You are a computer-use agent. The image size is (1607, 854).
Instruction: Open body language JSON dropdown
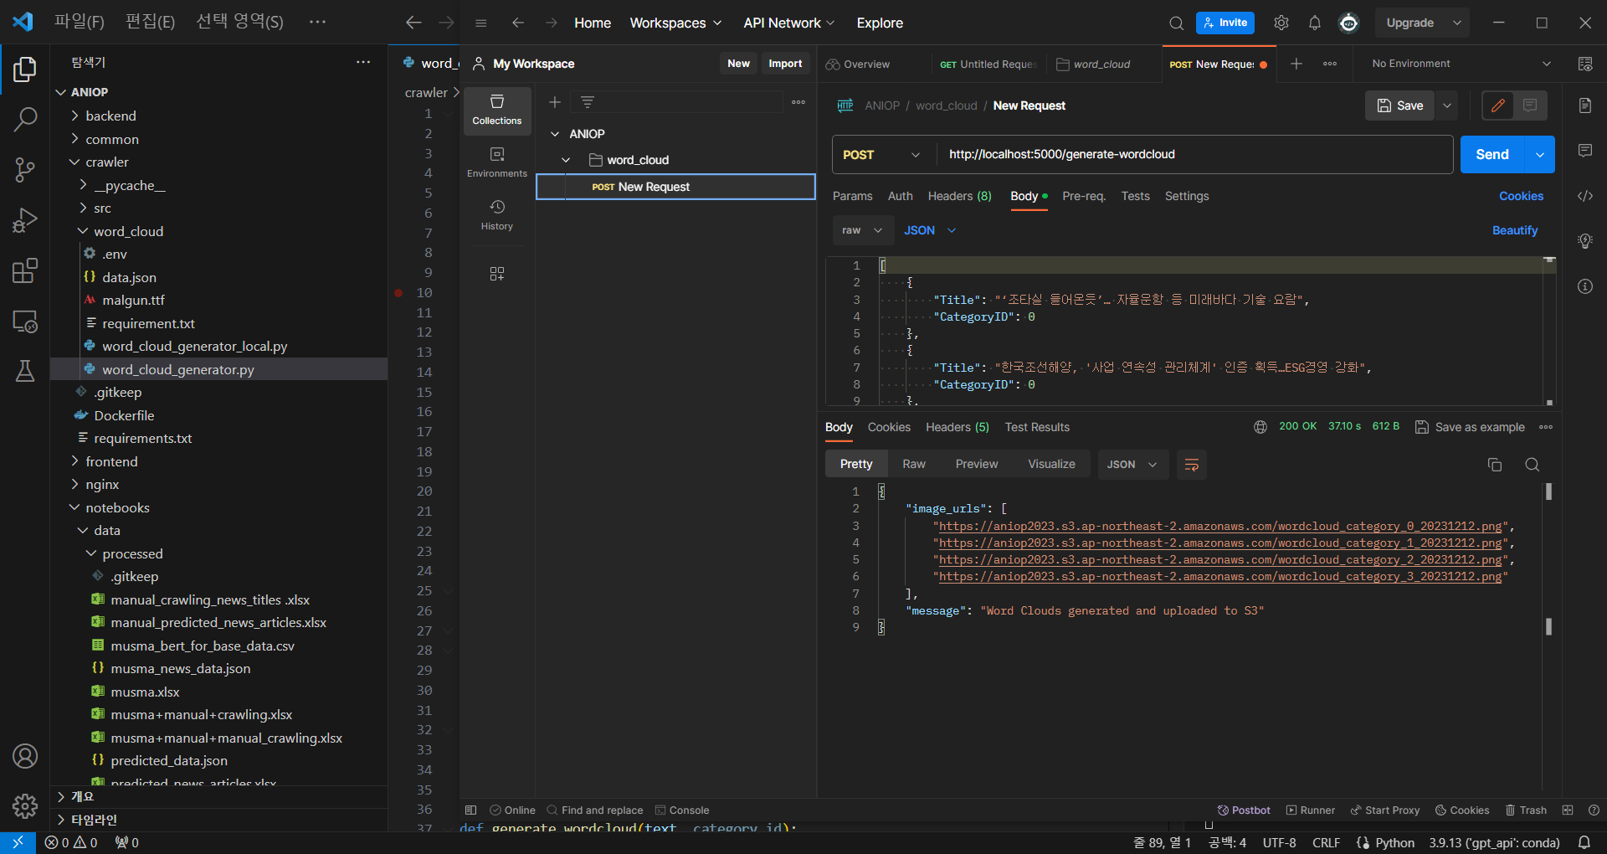click(930, 230)
